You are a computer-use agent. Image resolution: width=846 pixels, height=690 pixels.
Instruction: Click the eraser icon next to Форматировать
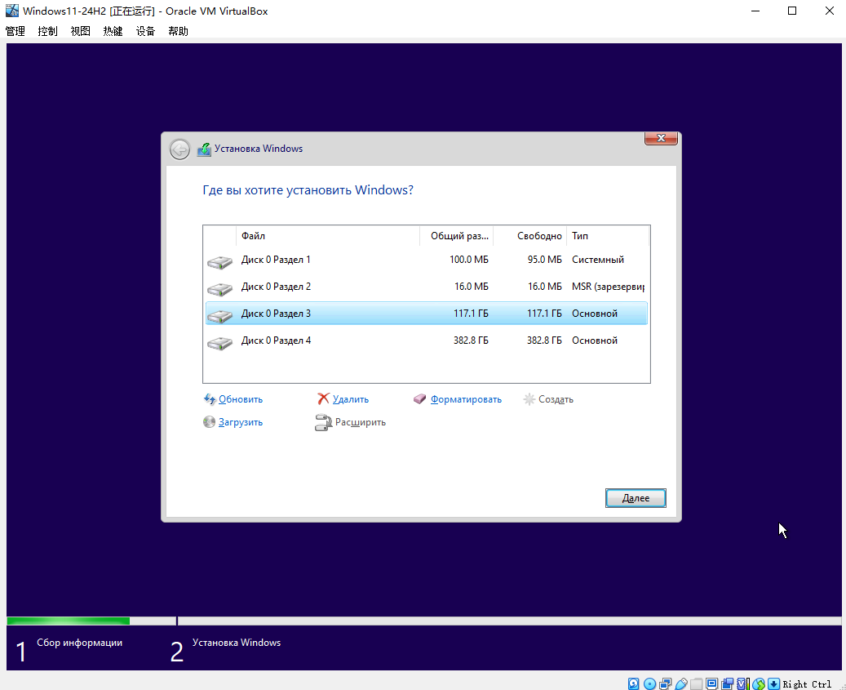[420, 399]
